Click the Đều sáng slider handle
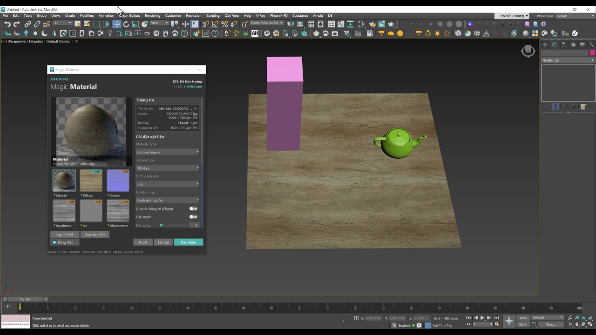The image size is (596, 335). pyautogui.click(x=161, y=225)
